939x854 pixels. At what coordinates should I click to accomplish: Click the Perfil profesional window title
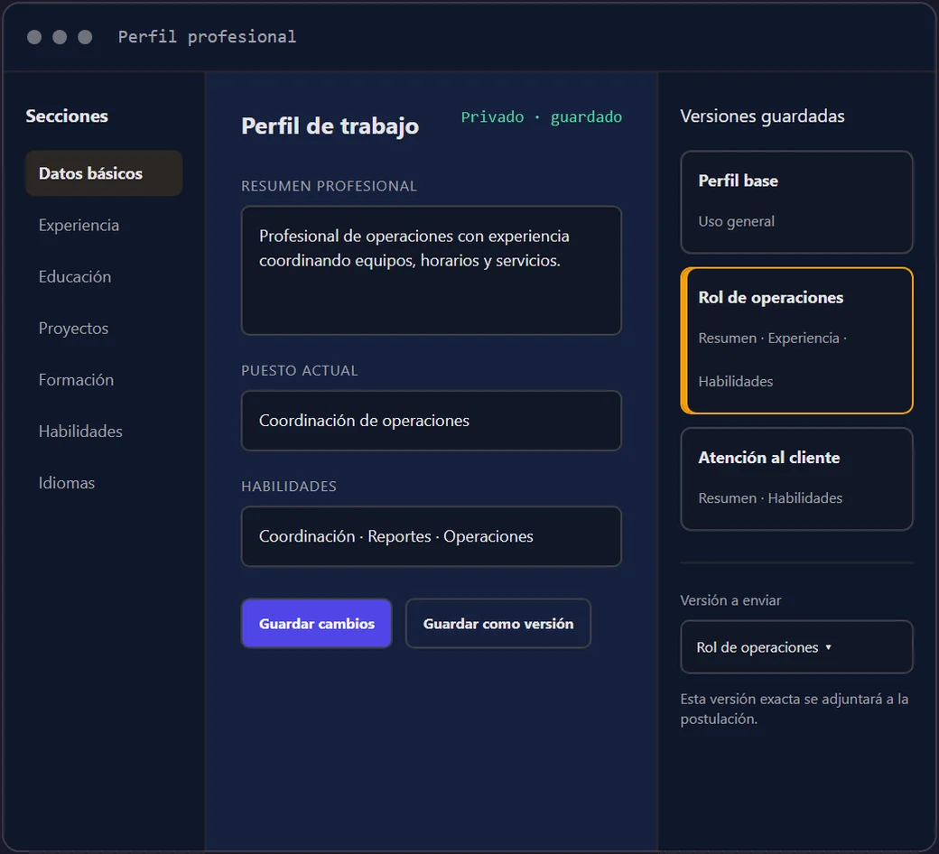coord(207,36)
